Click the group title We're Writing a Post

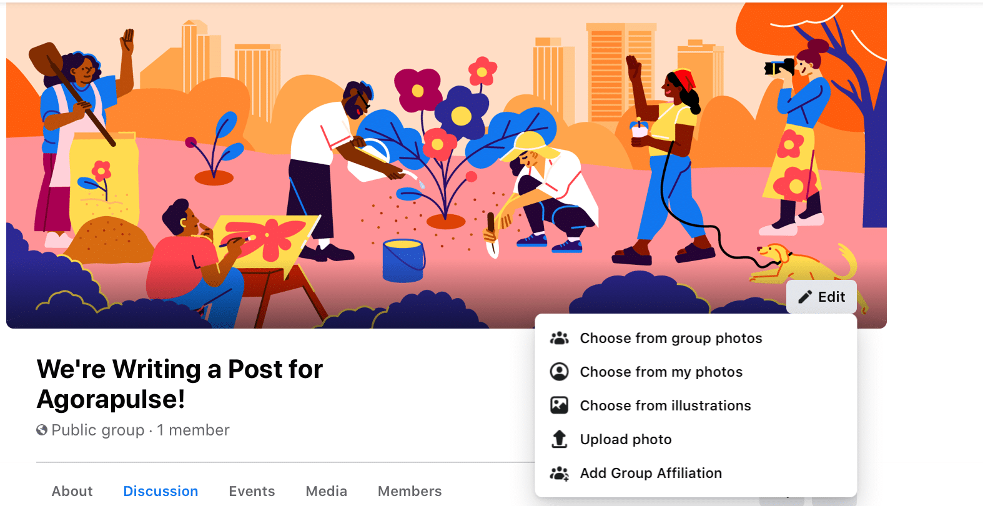(180, 384)
